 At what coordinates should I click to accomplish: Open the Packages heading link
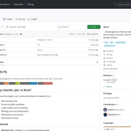click(108, 93)
